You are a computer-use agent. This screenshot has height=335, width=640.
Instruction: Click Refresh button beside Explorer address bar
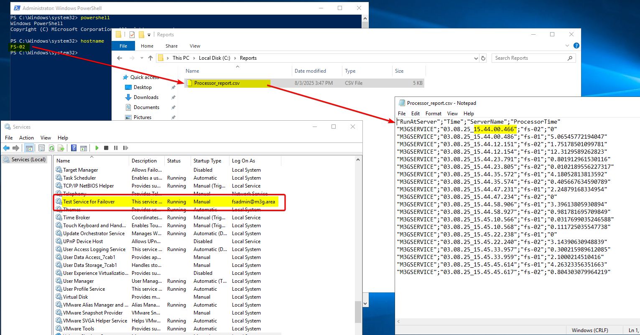(x=484, y=58)
